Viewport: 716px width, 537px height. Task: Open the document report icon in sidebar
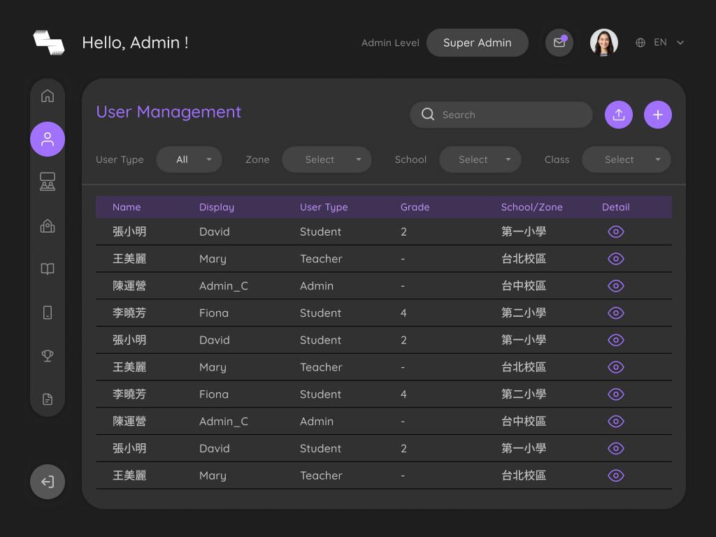(x=48, y=399)
